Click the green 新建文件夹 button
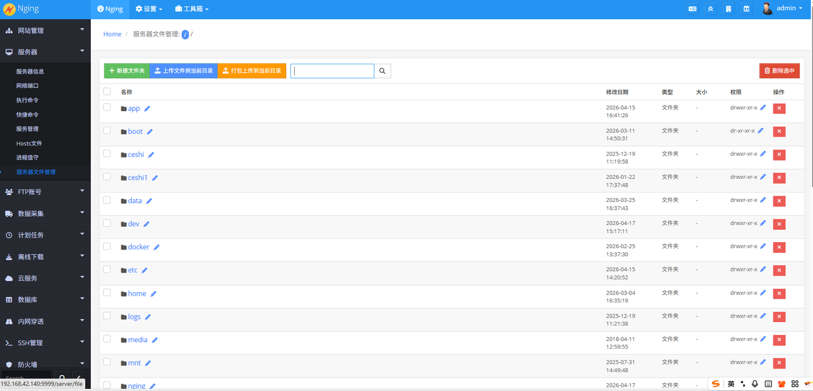 tap(126, 71)
